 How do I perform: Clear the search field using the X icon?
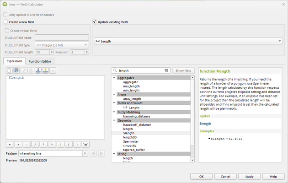coord(166,70)
